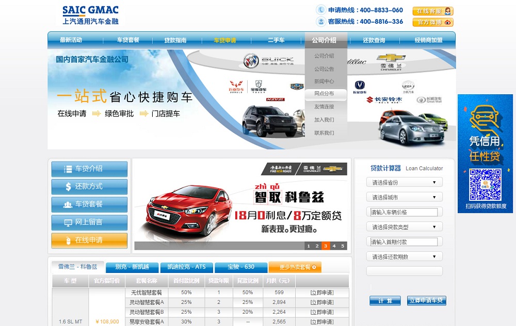516x326 pixels.
Task: Select the 凯迪拉克 - ATS tab
Action: pyautogui.click(x=187, y=267)
